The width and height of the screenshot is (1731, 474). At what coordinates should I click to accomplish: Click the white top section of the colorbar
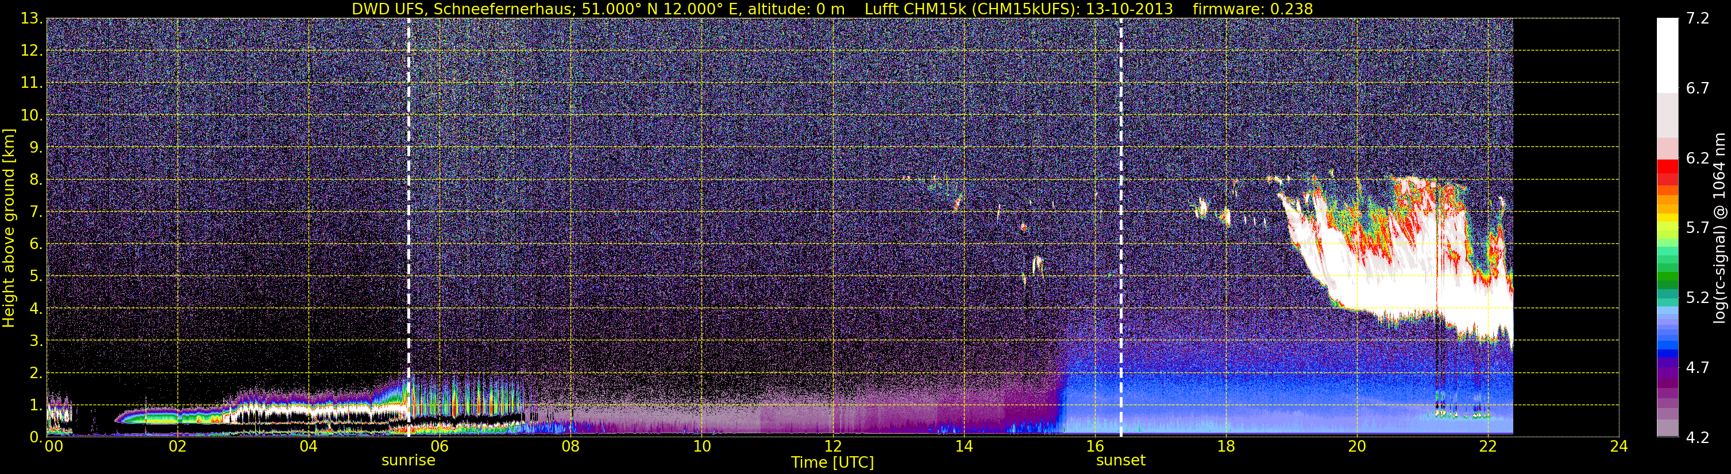1667,55
